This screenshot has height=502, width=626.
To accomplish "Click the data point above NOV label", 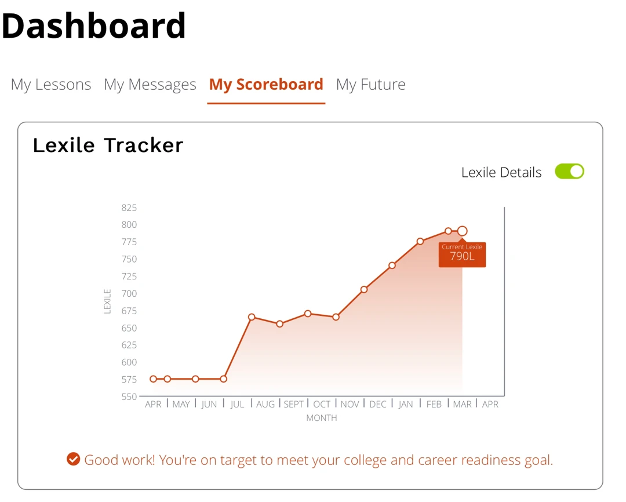I will point(336,317).
